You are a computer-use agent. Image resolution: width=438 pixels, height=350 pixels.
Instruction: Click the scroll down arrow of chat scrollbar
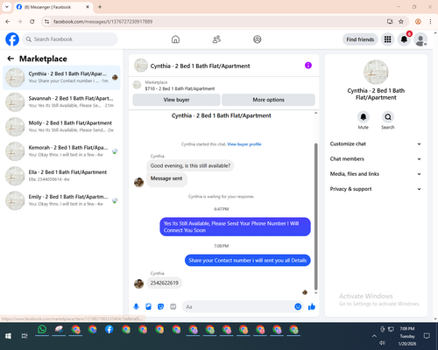[315, 293]
